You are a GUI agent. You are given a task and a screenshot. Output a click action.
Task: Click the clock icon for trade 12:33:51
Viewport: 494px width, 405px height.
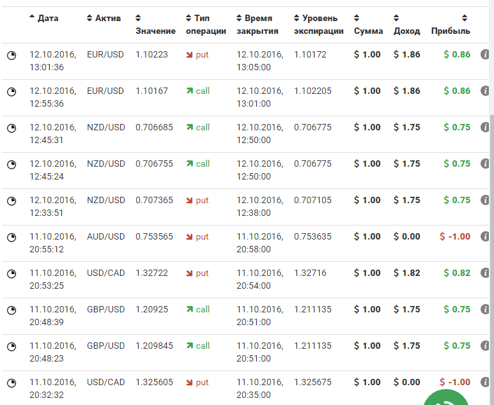pos(12,201)
